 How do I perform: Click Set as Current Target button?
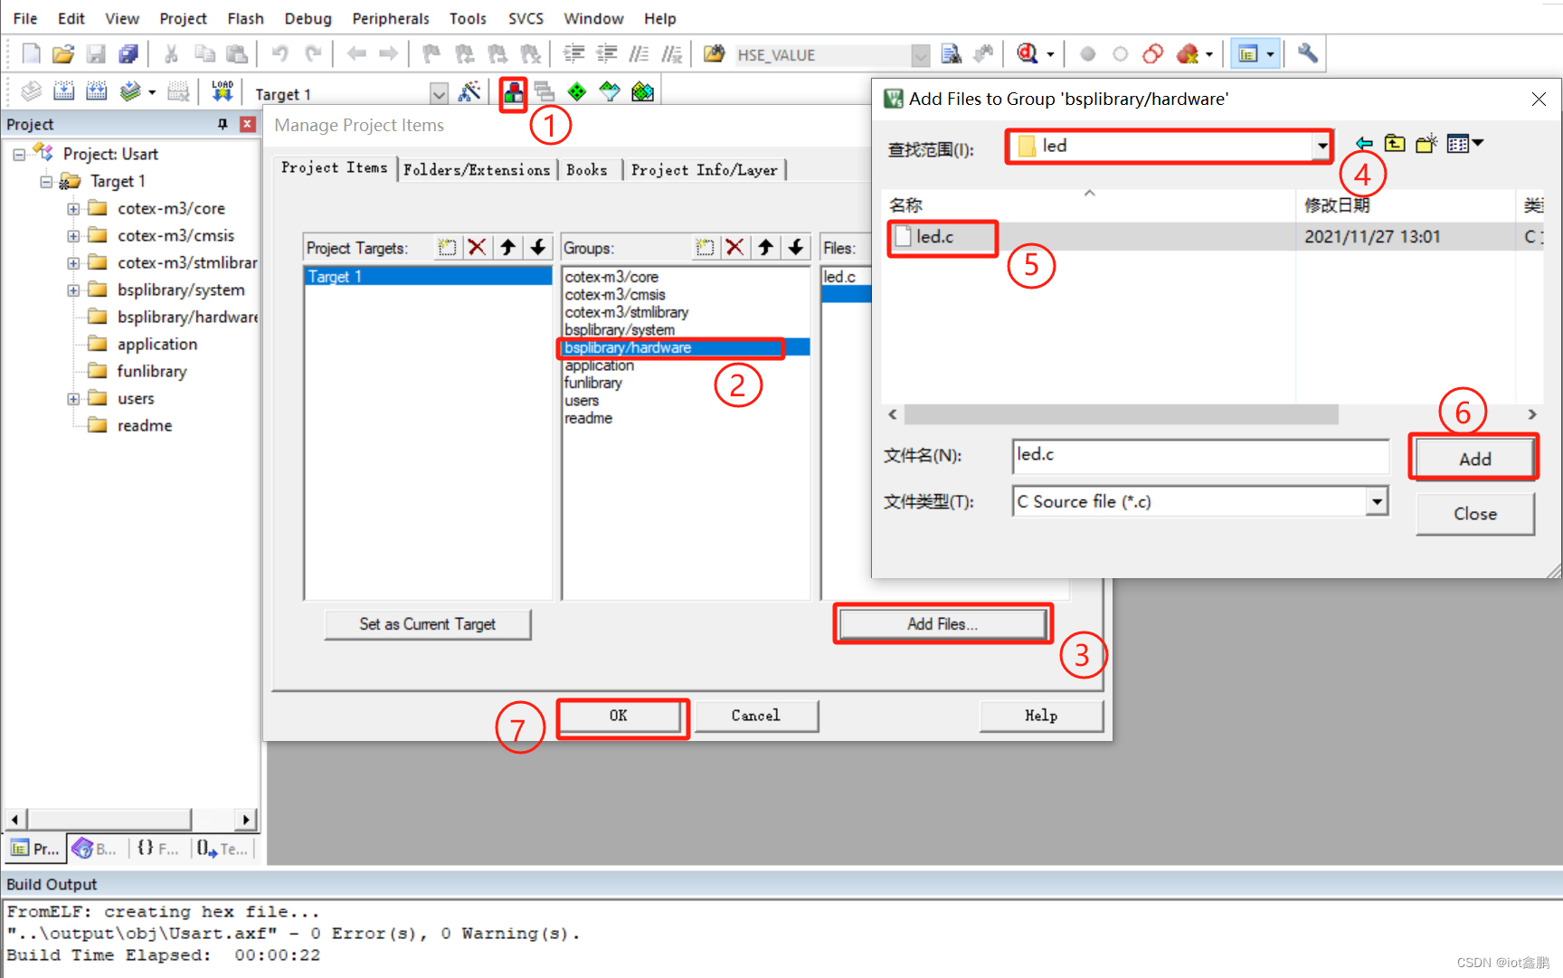click(427, 624)
